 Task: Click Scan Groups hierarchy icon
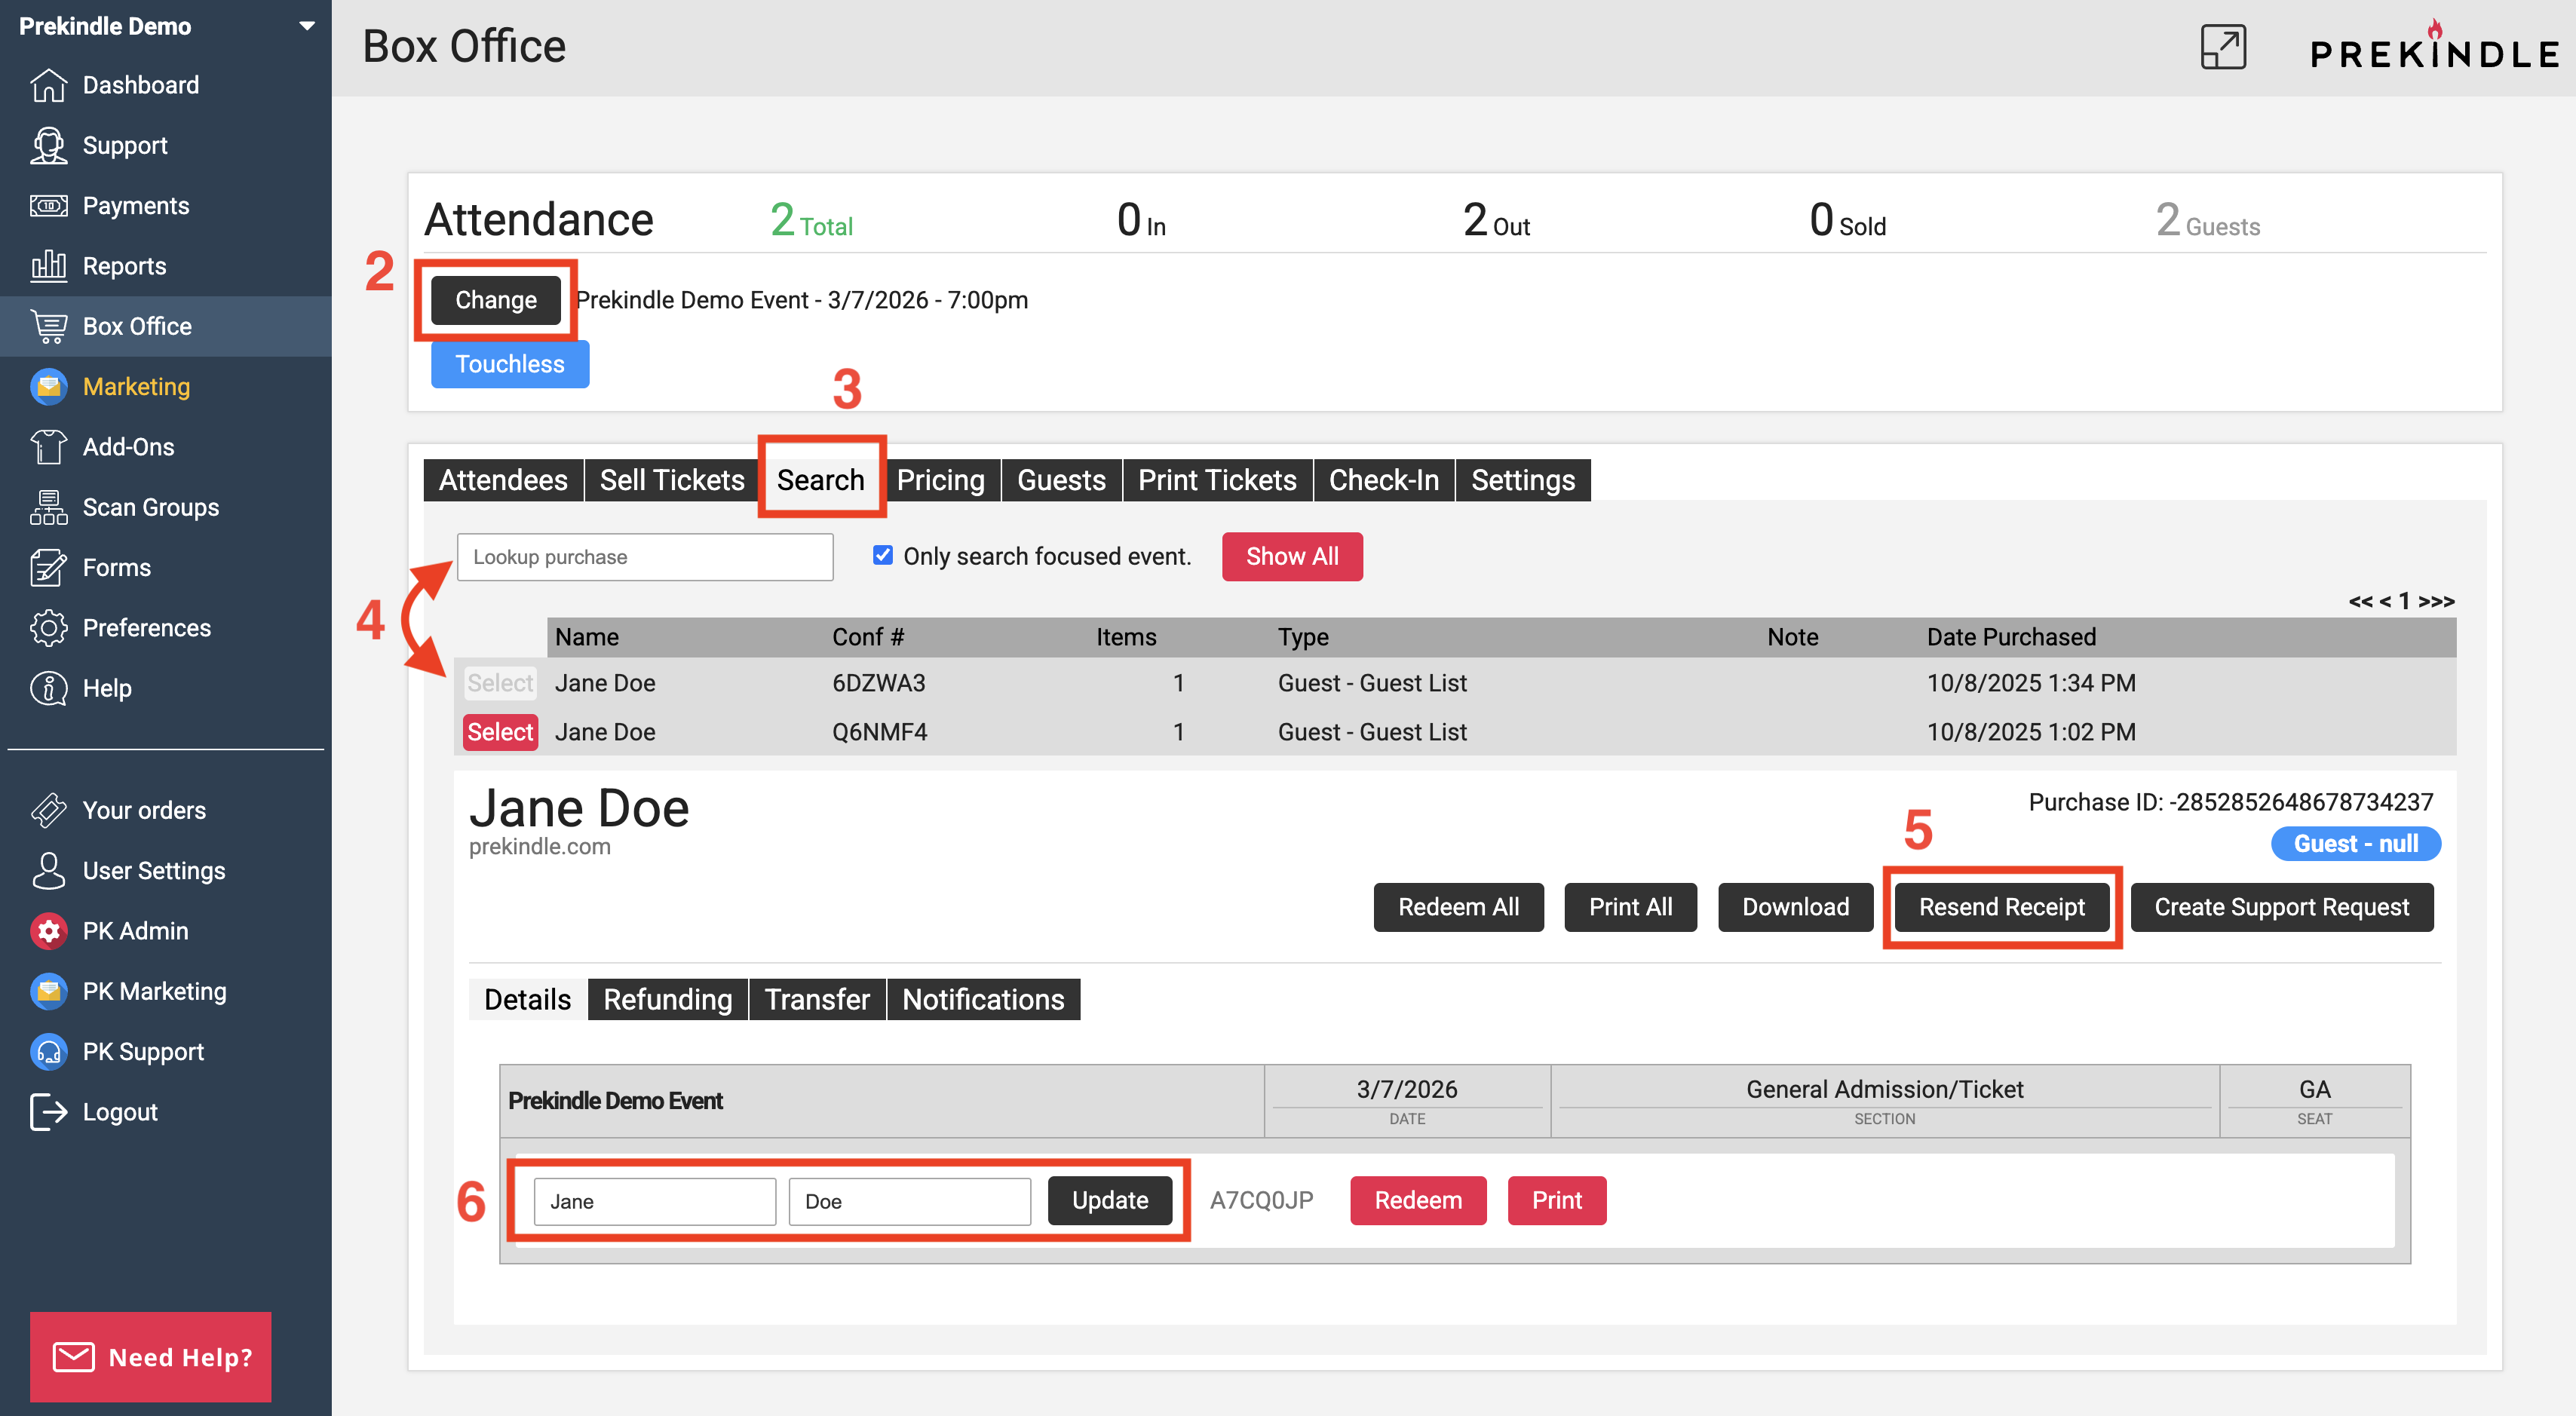click(x=48, y=508)
